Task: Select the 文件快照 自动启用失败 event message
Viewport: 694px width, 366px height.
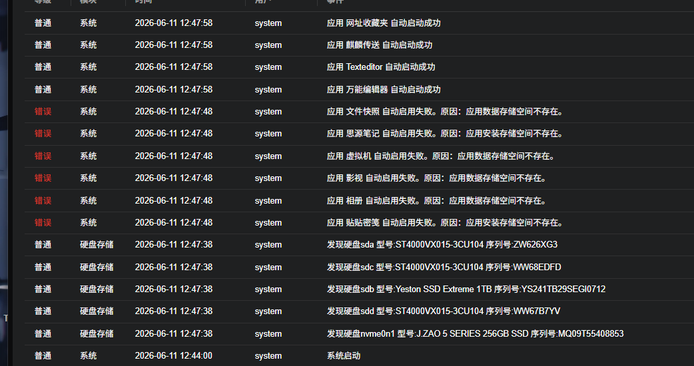Action: pos(445,111)
